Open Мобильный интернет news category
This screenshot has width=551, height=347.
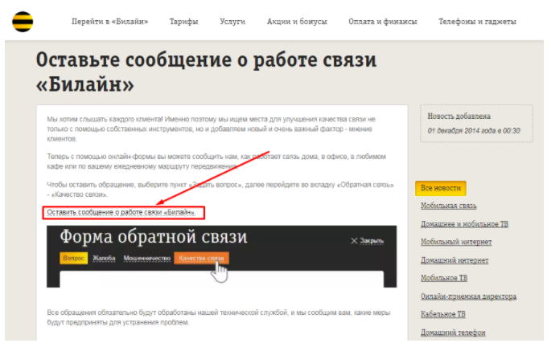point(456,242)
